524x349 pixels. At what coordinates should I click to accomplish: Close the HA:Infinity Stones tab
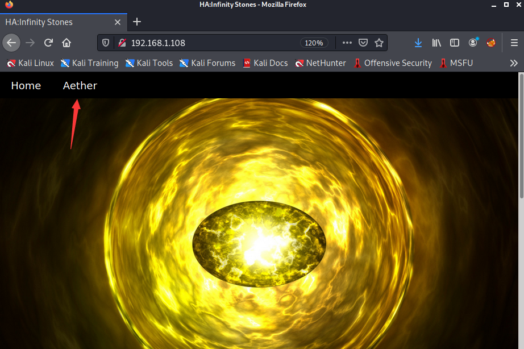coord(118,22)
